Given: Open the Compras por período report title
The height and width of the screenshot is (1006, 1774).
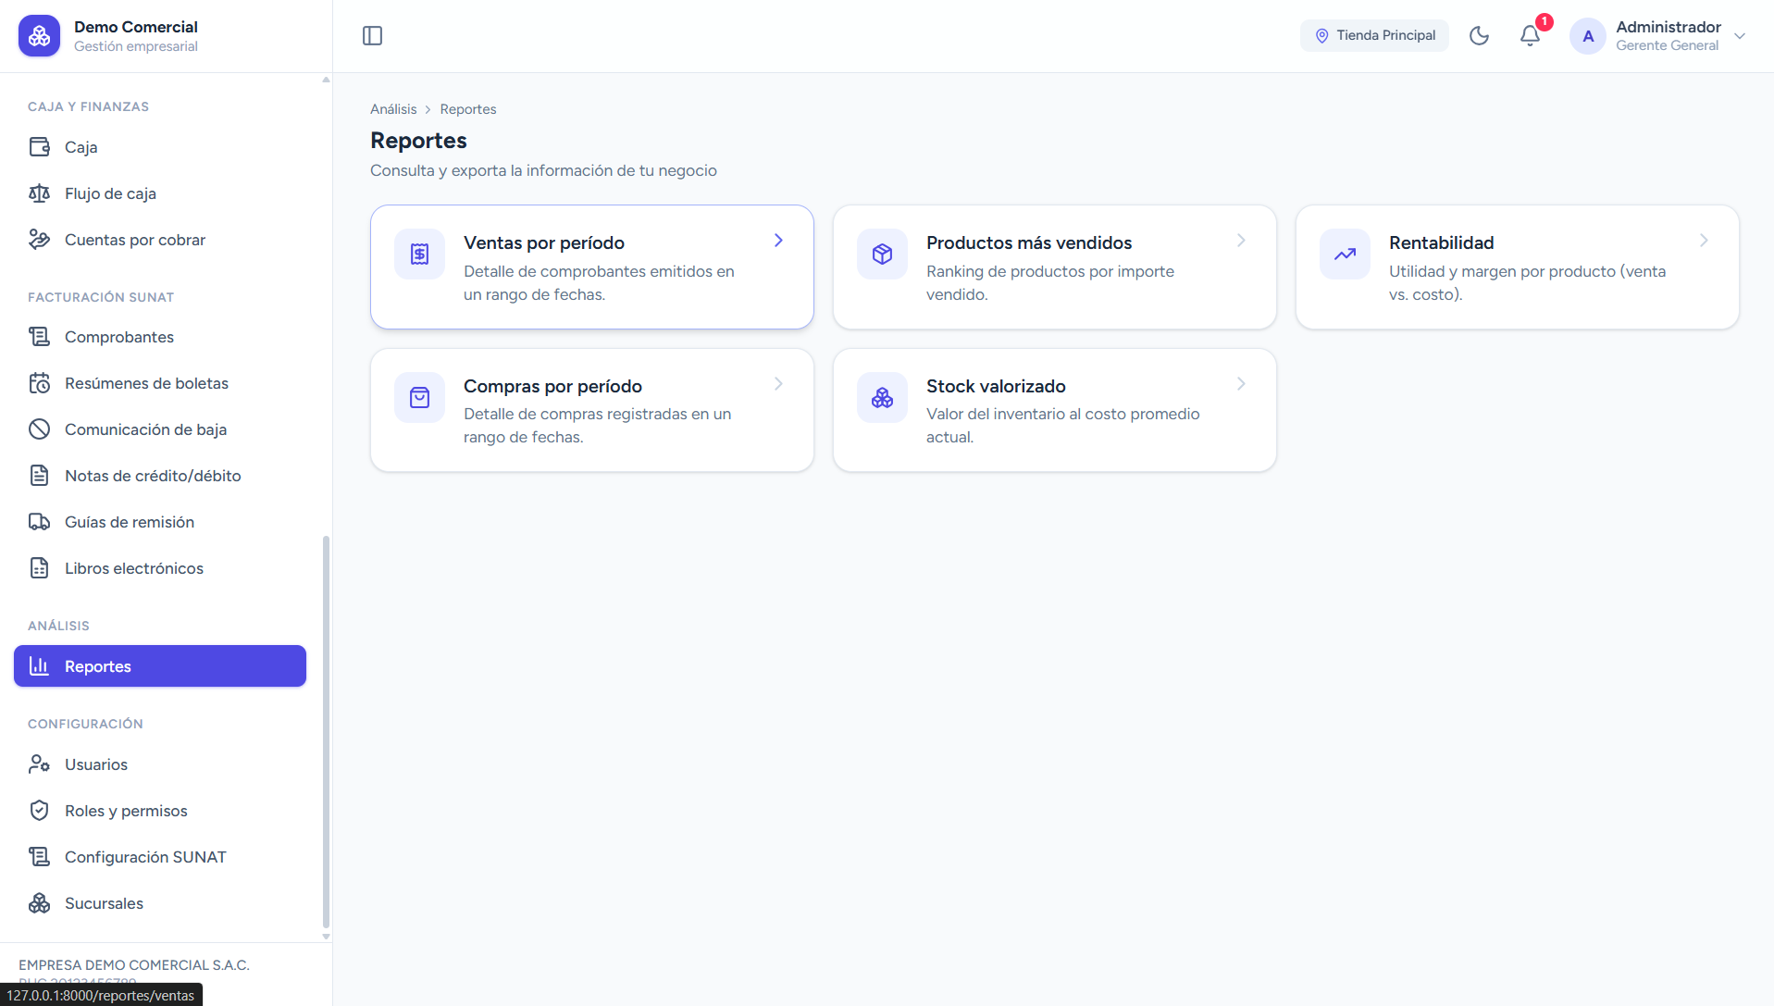Looking at the screenshot, I should pyautogui.click(x=552, y=386).
